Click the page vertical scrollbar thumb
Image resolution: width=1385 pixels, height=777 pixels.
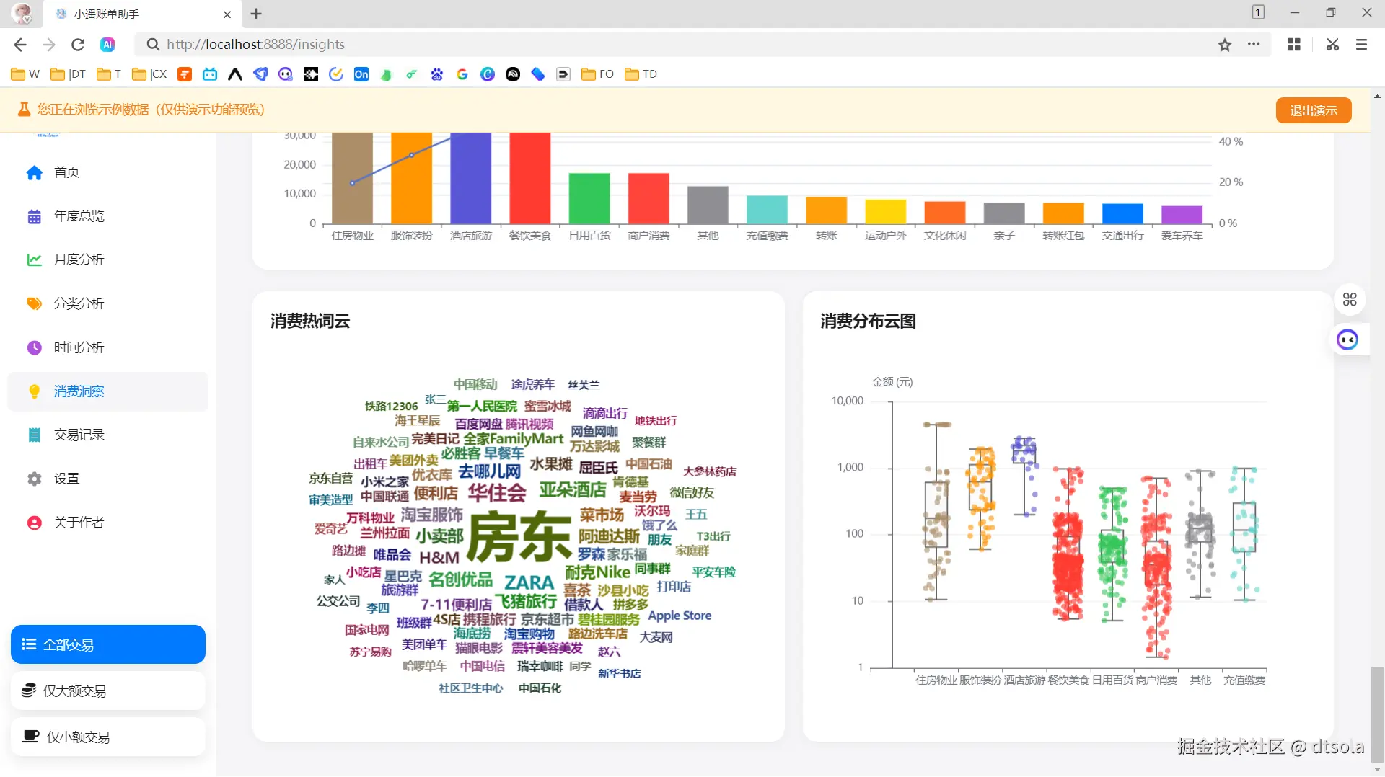(x=1377, y=714)
